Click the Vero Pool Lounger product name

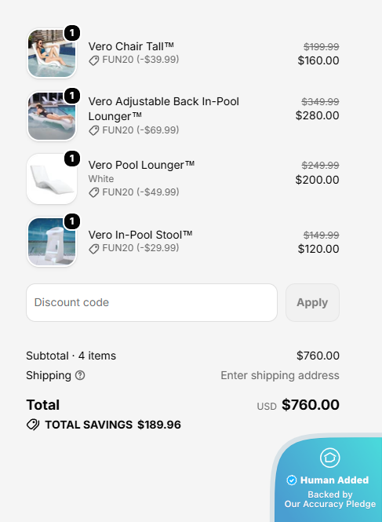tap(141, 165)
